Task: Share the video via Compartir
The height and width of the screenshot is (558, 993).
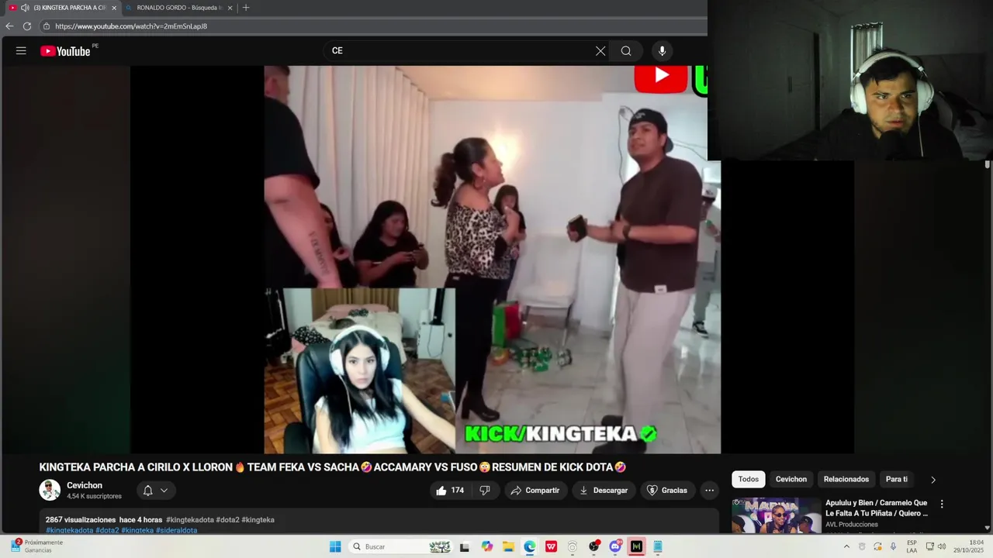Action: pos(535,490)
